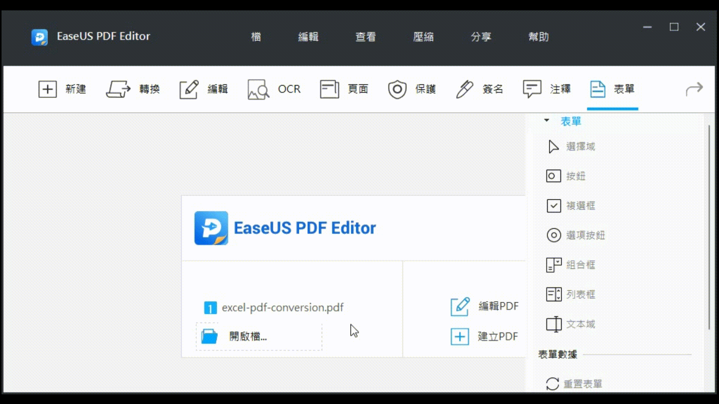Click the 建立PDF text link
719x404 pixels.
[498, 337]
